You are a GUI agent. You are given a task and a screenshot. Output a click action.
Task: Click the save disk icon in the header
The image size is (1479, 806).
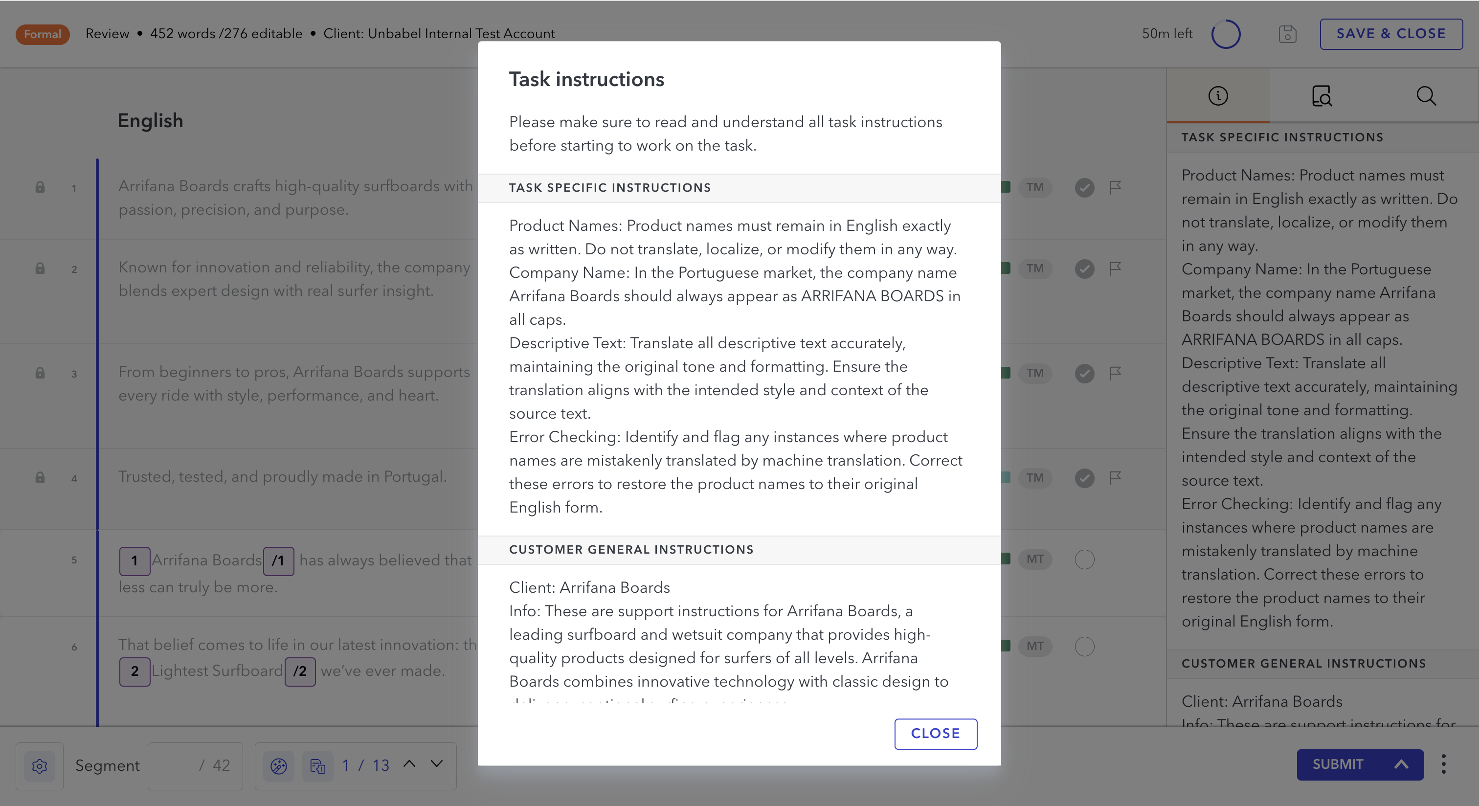(x=1287, y=34)
